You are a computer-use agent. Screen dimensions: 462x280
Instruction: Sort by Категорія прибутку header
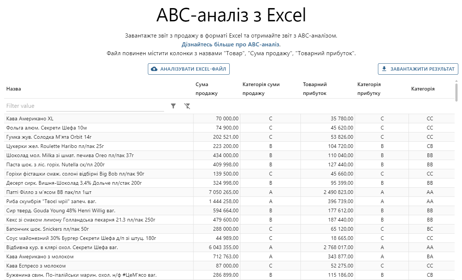369,89
